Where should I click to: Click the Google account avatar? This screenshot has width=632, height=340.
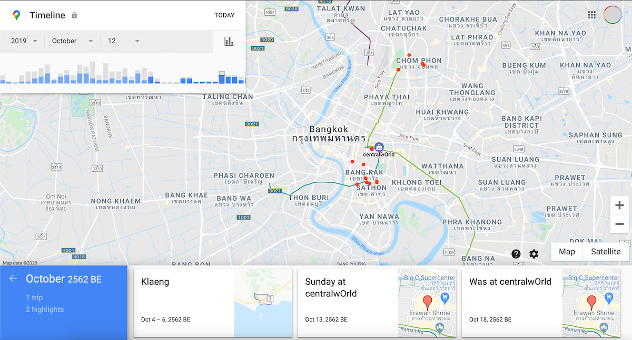(x=613, y=14)
